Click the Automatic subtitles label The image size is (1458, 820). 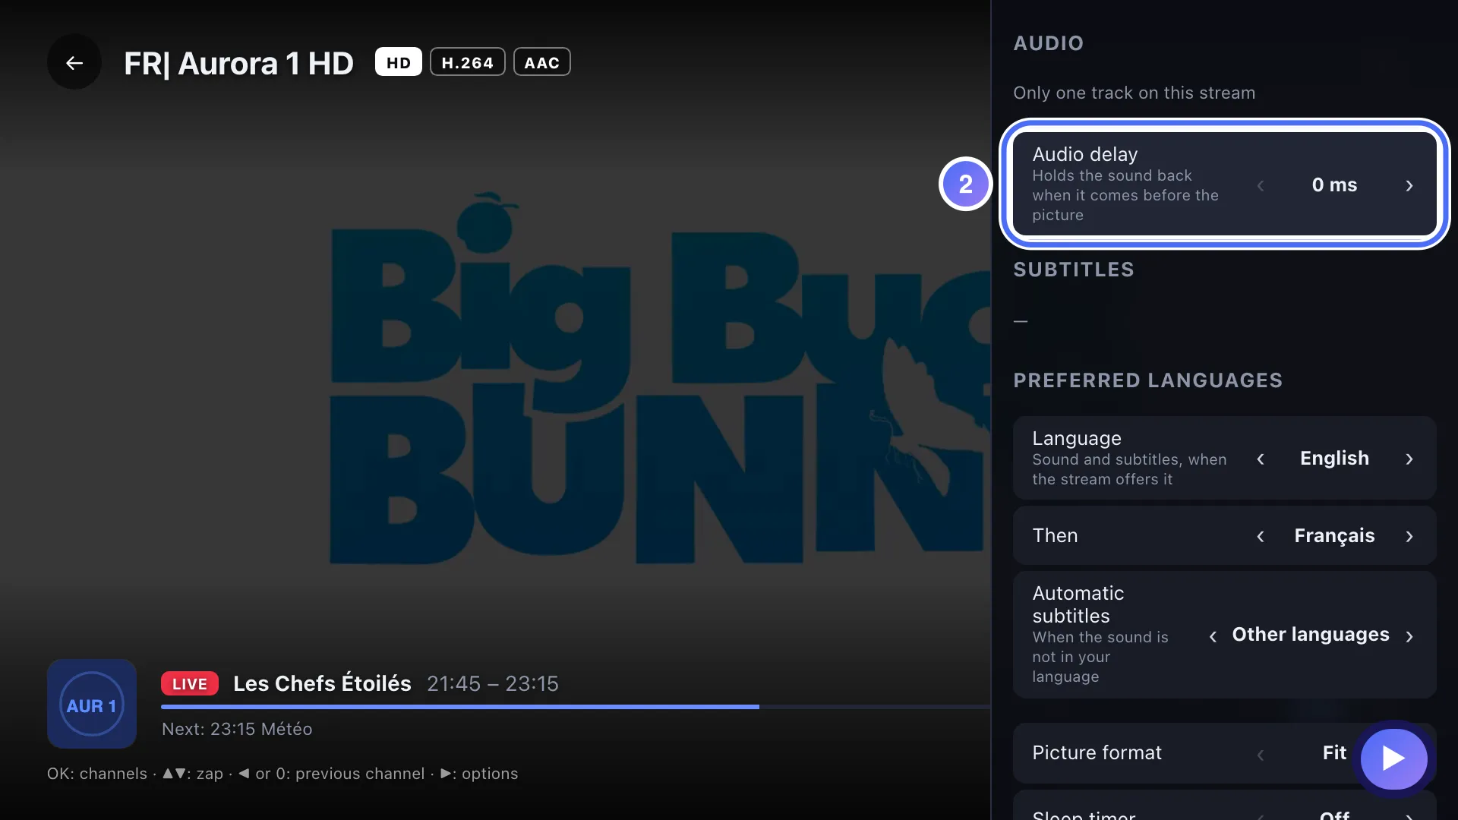coord(1078,604)
